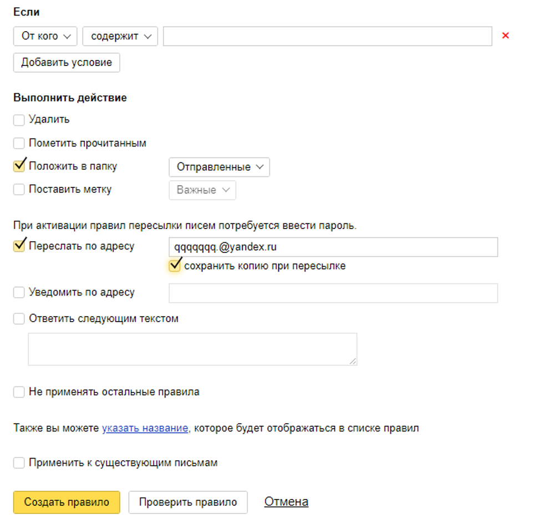
Task: Enable the "Уведомить по адресу" checkbox
Action: point(19,292)
